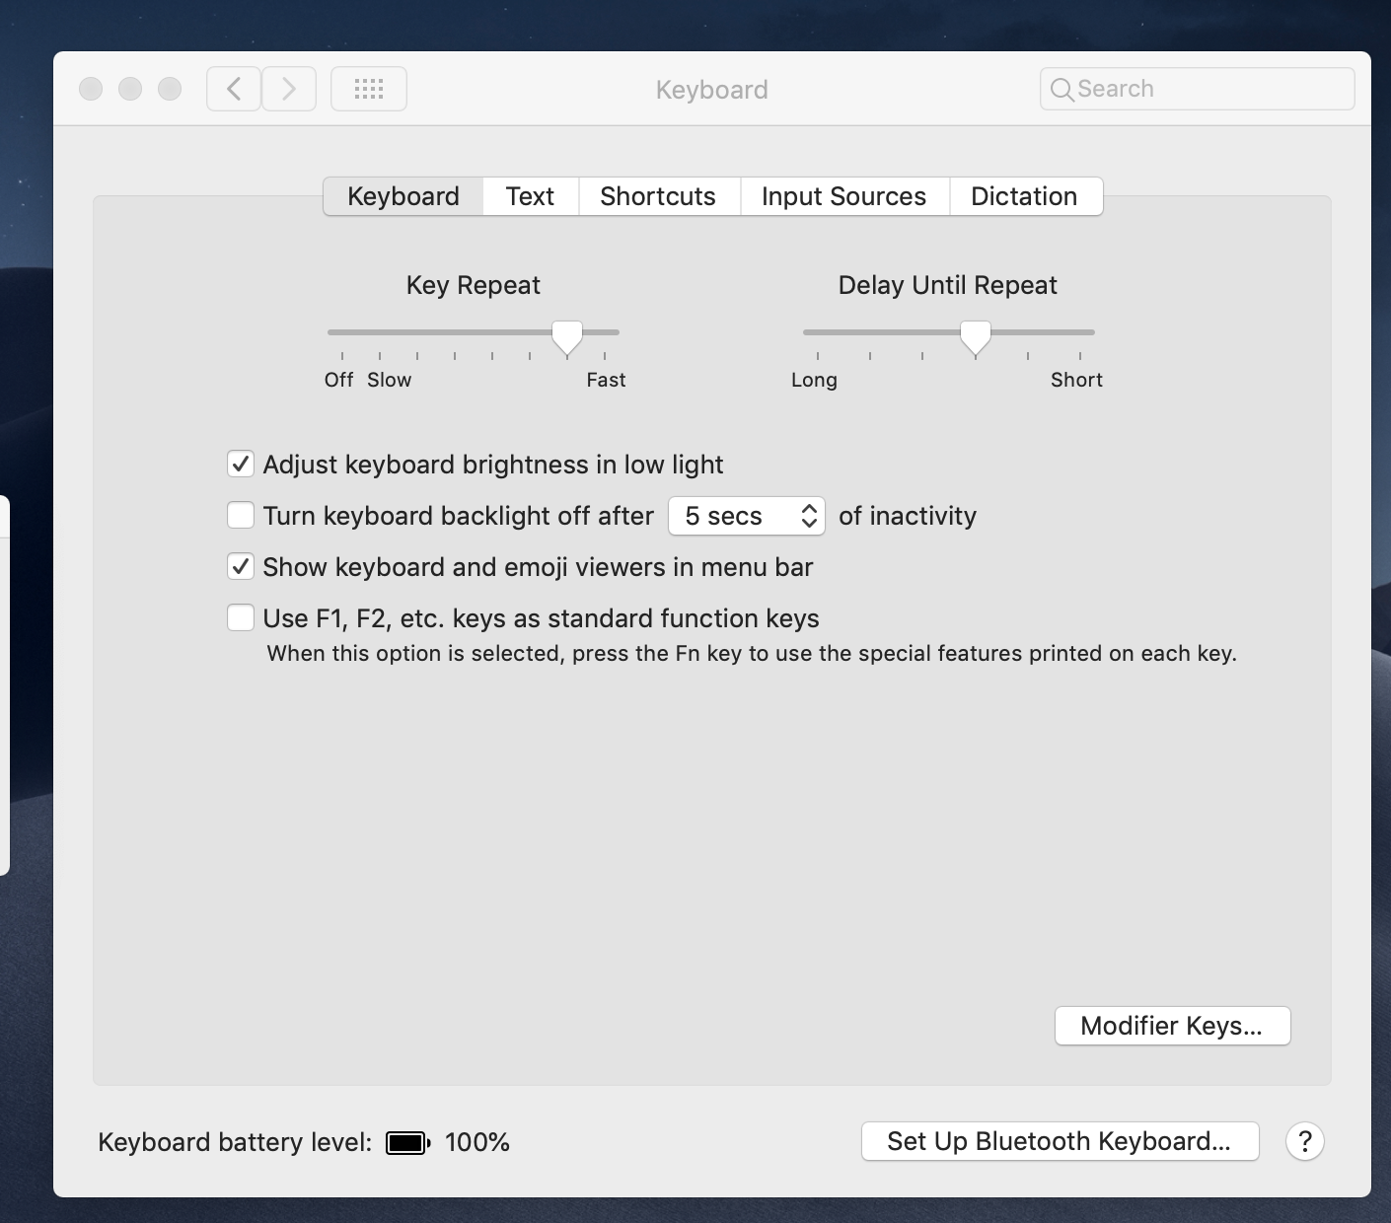
Task: Open help with the question mark button
Action: pos(1304,1141)
